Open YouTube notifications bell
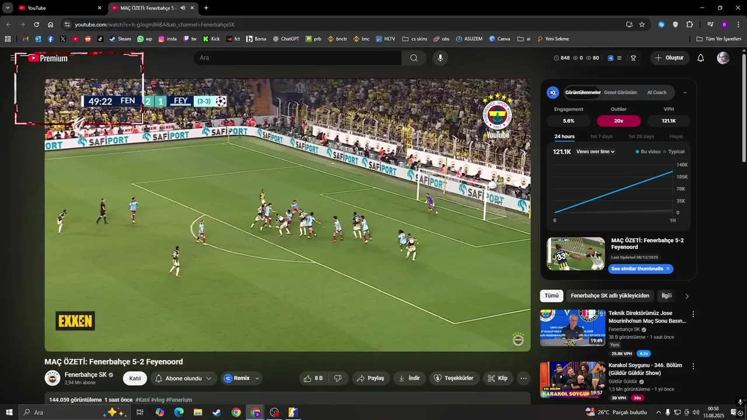The width and height of the screenshot is (747, 420). pyautogui.click(x=701, y=58)
